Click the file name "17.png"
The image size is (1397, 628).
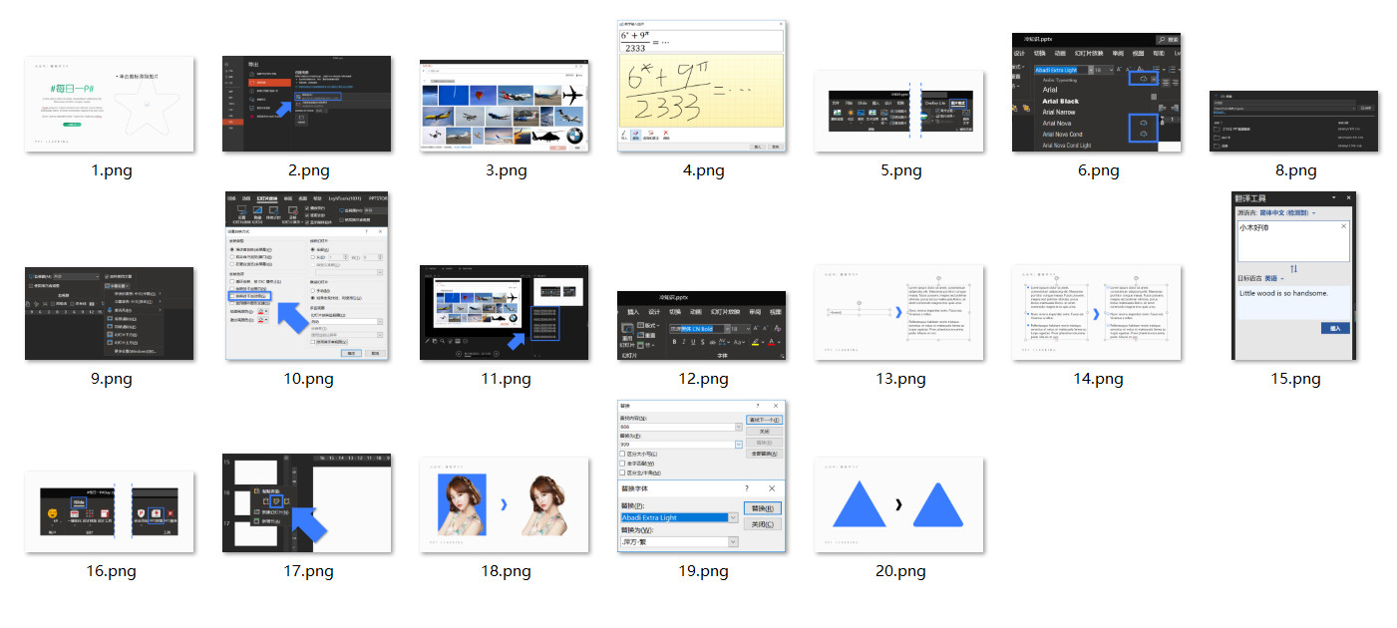(x=307, y=571)
